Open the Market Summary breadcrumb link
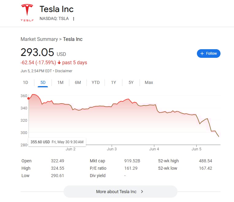Screen dimensions: 234x202 (x=39, y=39)
